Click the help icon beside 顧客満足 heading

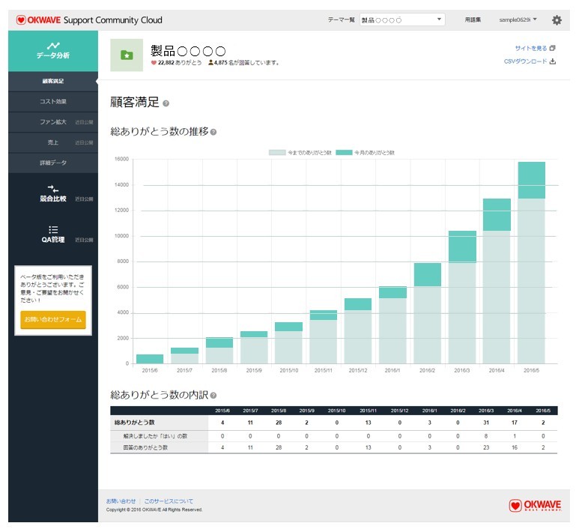tap(166, 103)
